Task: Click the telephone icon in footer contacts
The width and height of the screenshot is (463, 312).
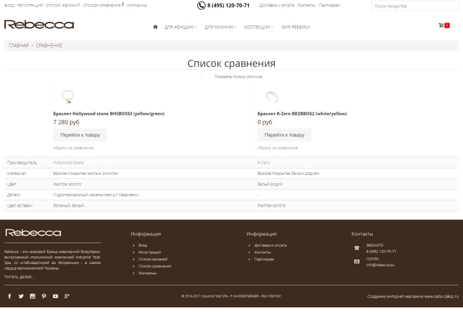Action: coord(357,248)
